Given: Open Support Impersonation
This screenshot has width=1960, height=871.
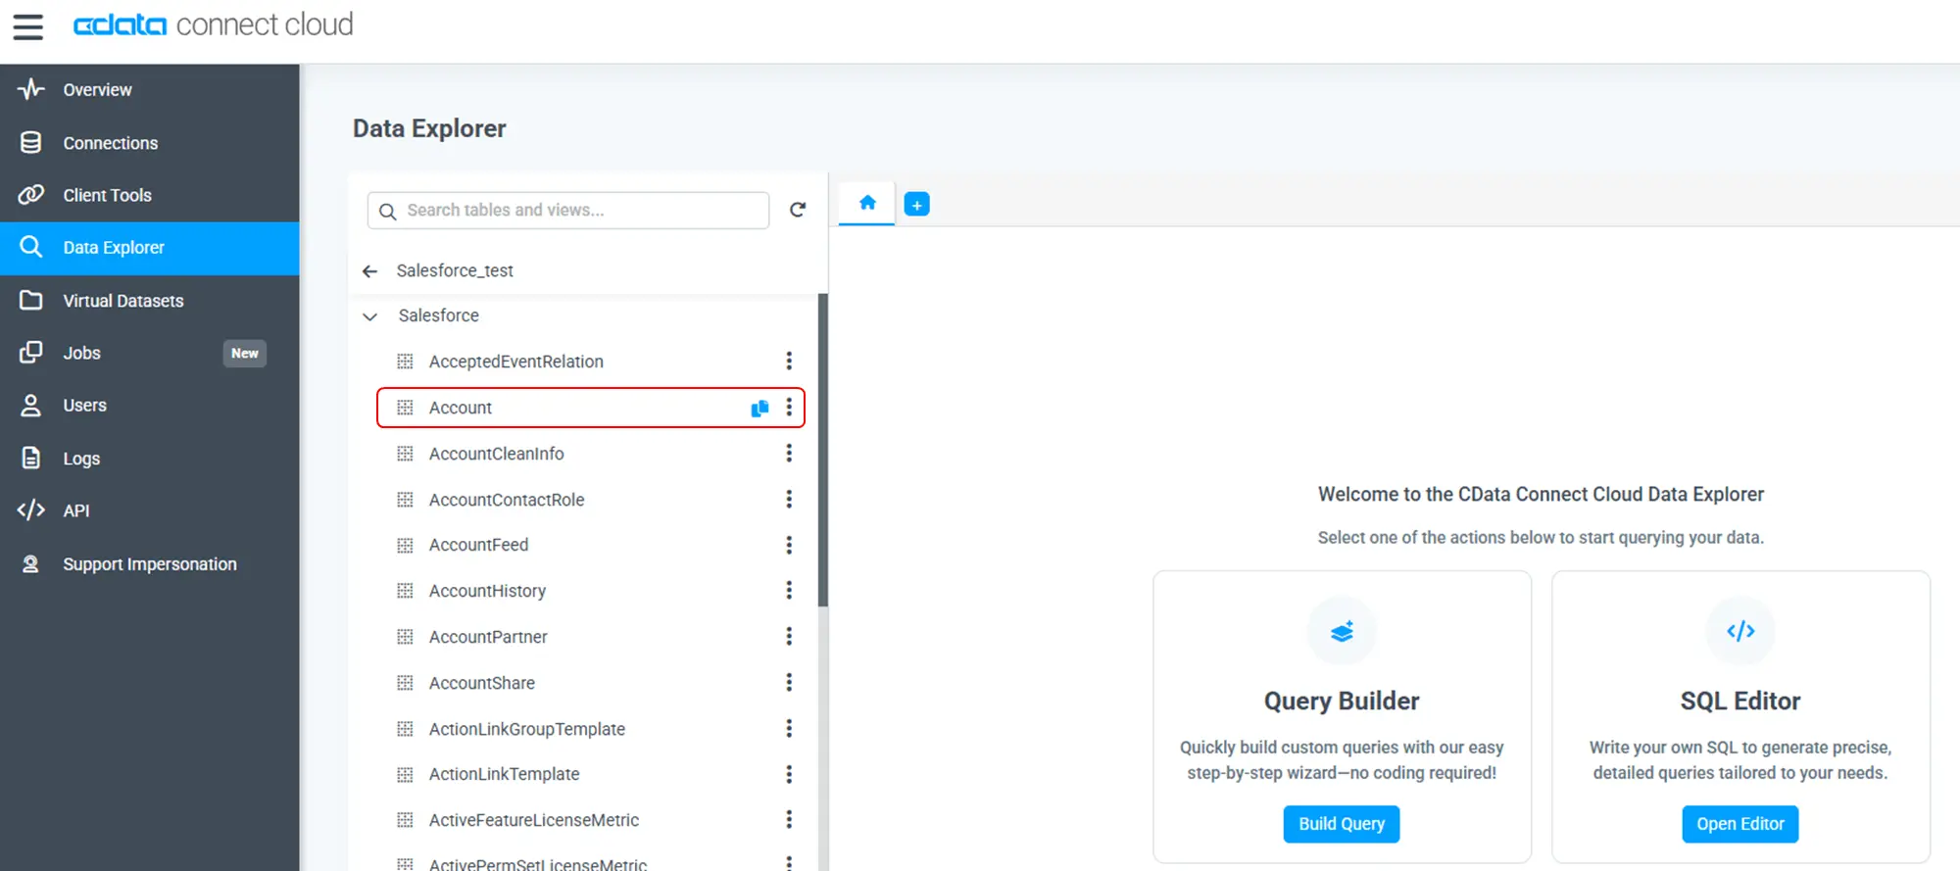Looking at the screenshot, I should (150, 564).
